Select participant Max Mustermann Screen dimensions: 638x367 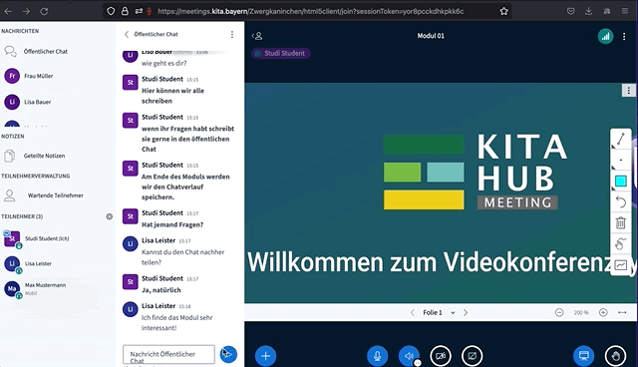pos(45,288)
